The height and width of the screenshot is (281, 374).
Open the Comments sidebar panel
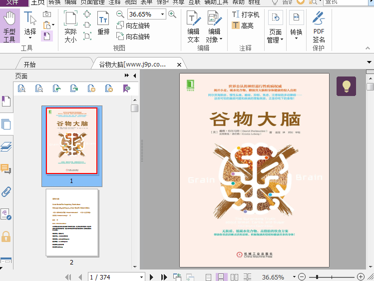tap(6, 169)
